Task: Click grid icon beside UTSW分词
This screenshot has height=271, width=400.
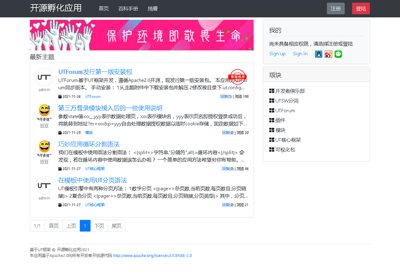Action: pyautogui.click(x=271, y=101)
